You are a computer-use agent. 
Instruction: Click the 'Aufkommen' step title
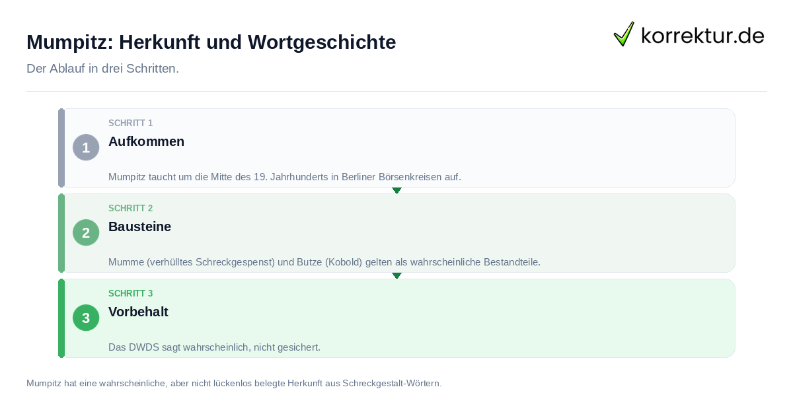coord(146,141)
